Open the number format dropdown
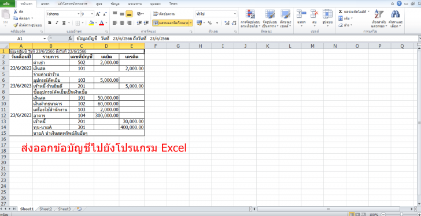 coord(235,14)
